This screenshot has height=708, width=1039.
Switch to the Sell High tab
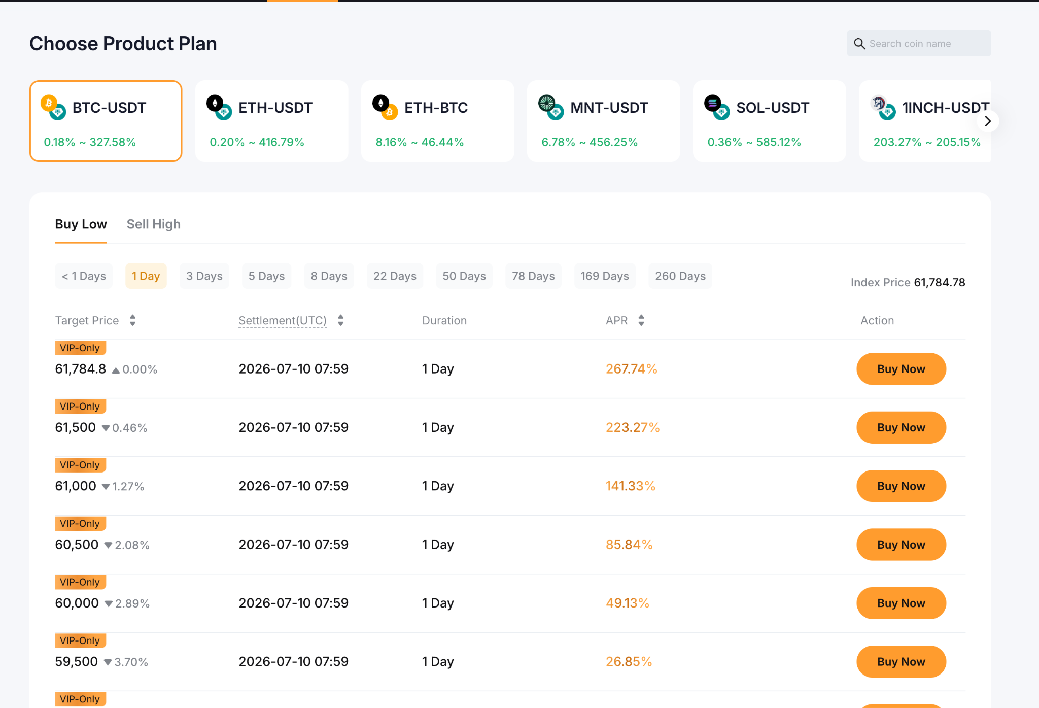click(153, 224)
